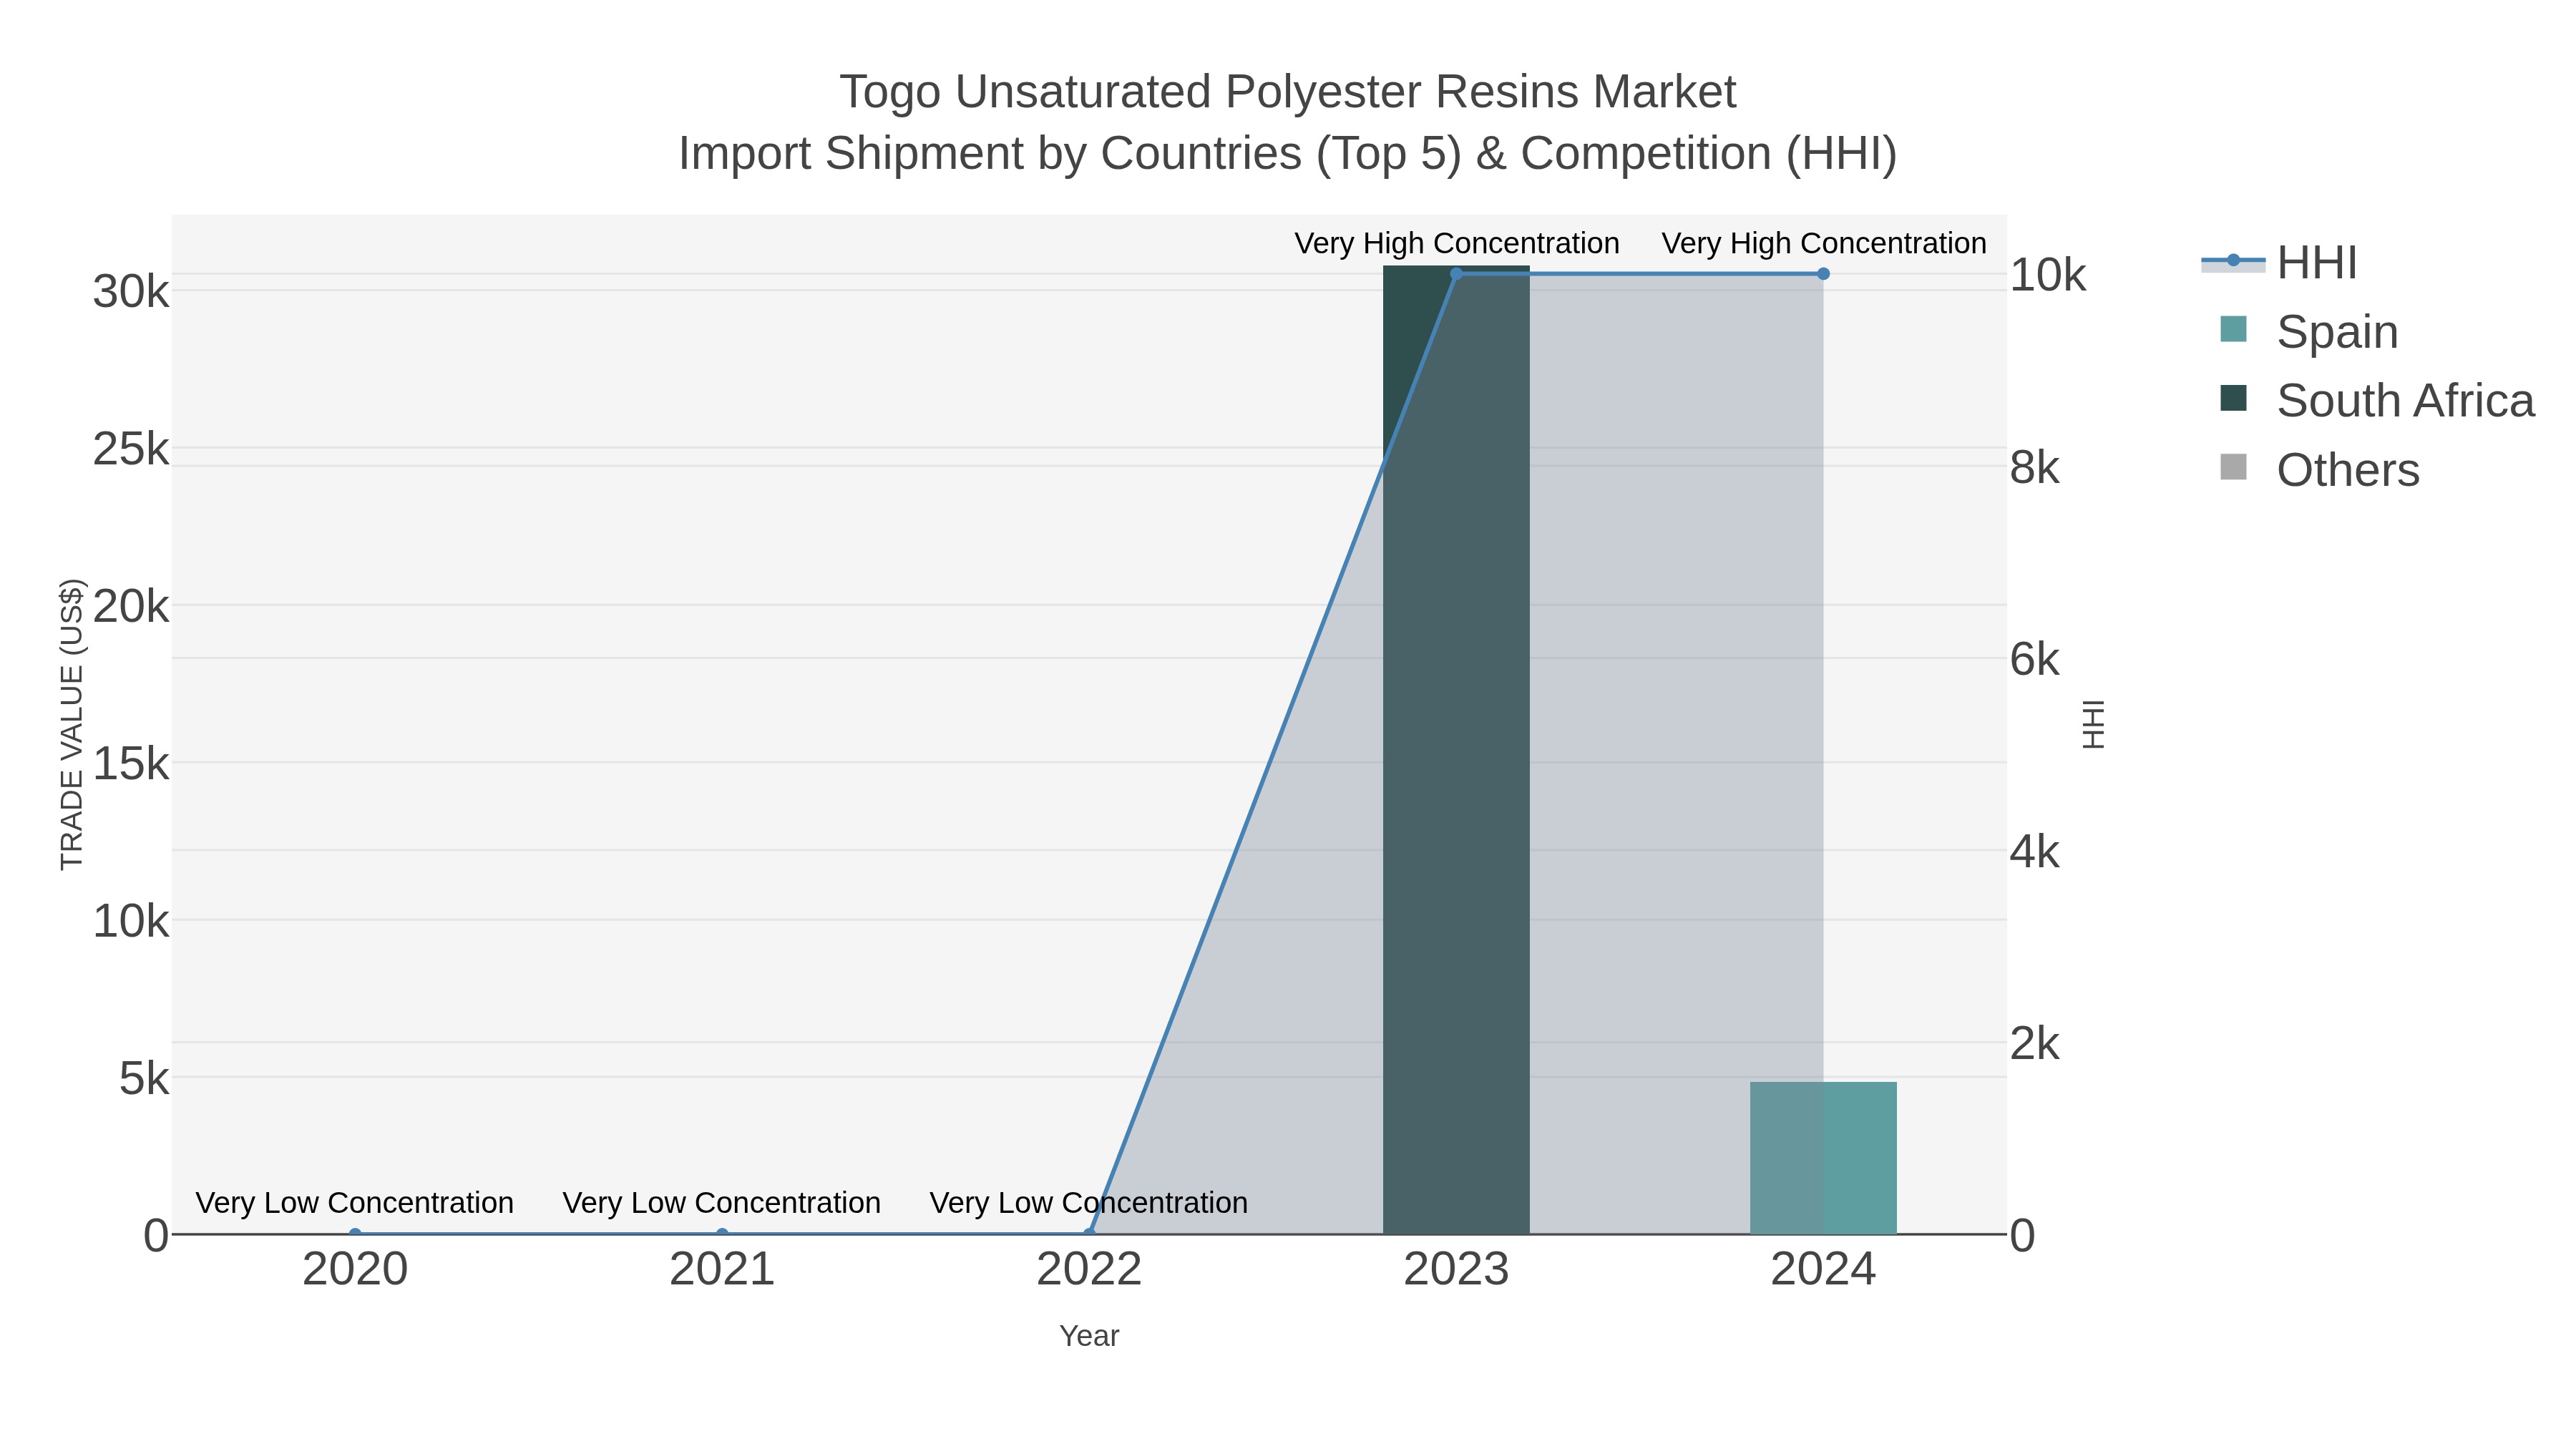Screen dimensions: 2576x1449
Task: Click the 6k HHI axis tick
Action: (x=2035, y=659)
